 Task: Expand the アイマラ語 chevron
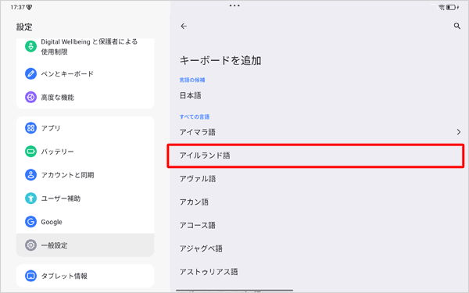tap(459, 132)
